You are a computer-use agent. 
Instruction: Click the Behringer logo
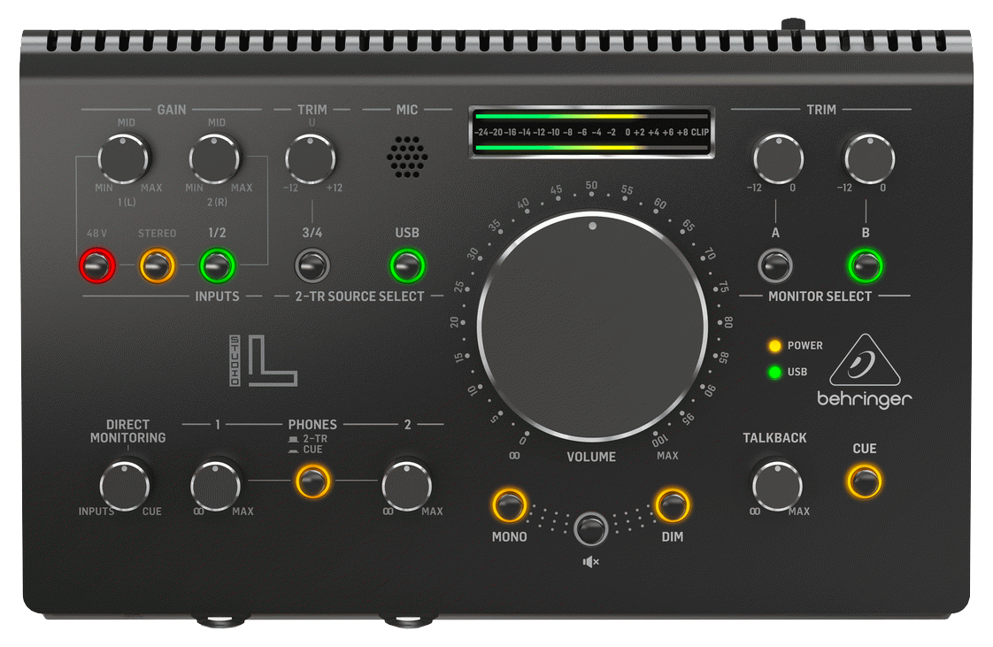pos(864,373)
